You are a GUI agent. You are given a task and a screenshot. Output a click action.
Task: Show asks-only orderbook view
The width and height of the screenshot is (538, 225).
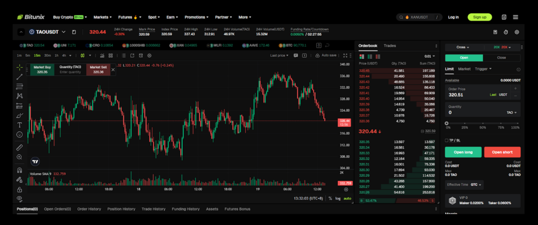click(378, 57)
